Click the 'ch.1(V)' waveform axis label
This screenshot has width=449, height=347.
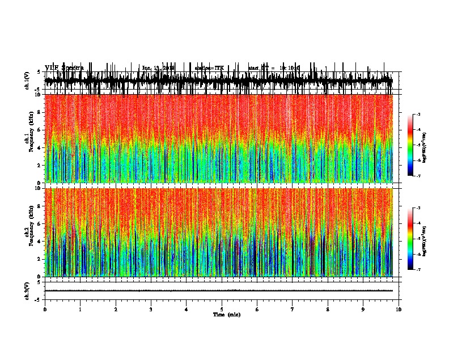click(x=27, y=81)
